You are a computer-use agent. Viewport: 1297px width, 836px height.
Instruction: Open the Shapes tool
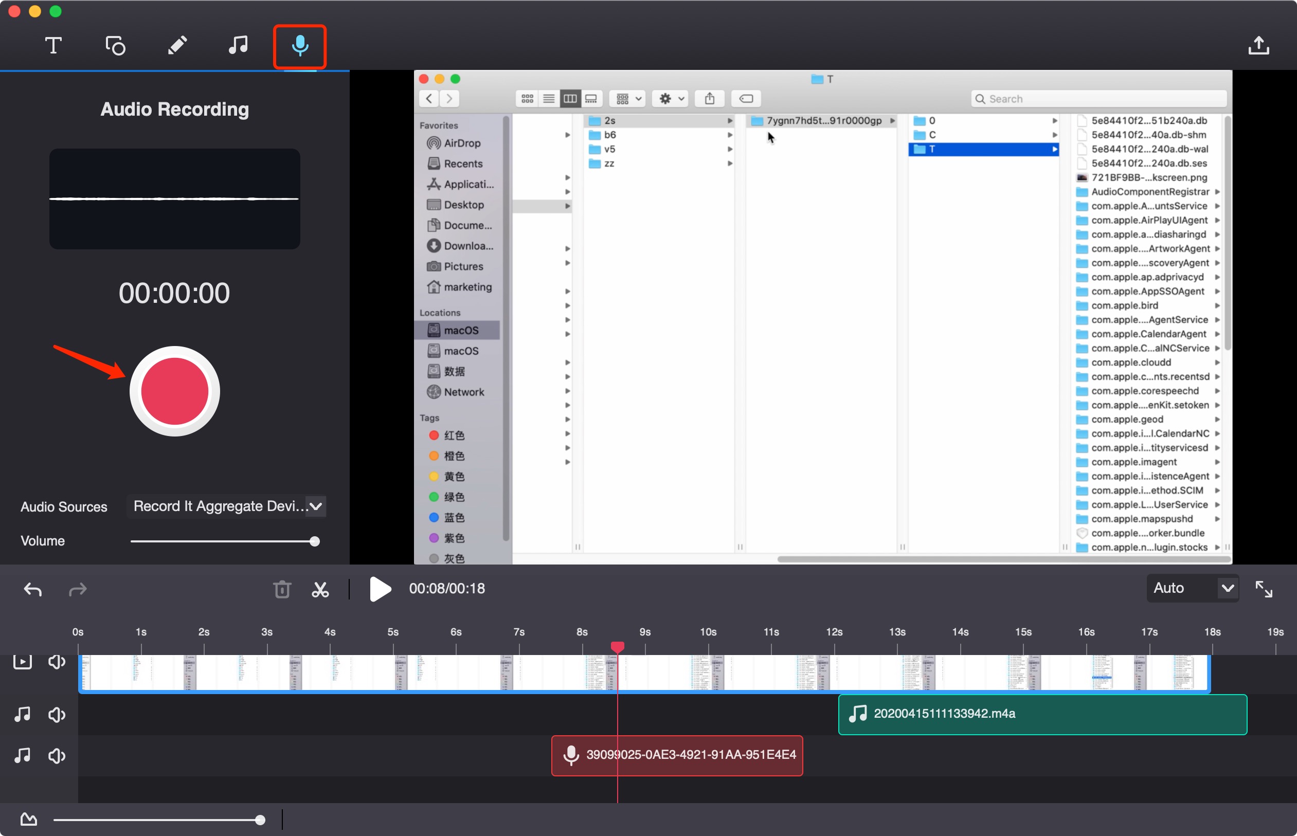click(115, 46)
